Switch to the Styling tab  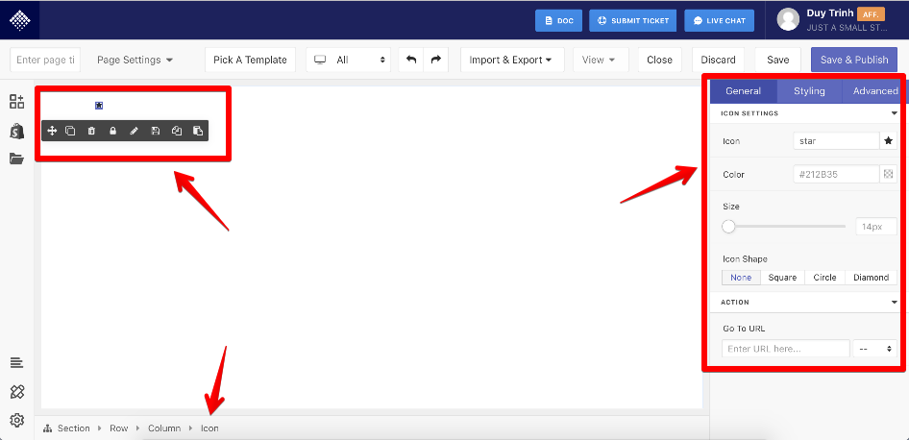click(x=809, y=91)
